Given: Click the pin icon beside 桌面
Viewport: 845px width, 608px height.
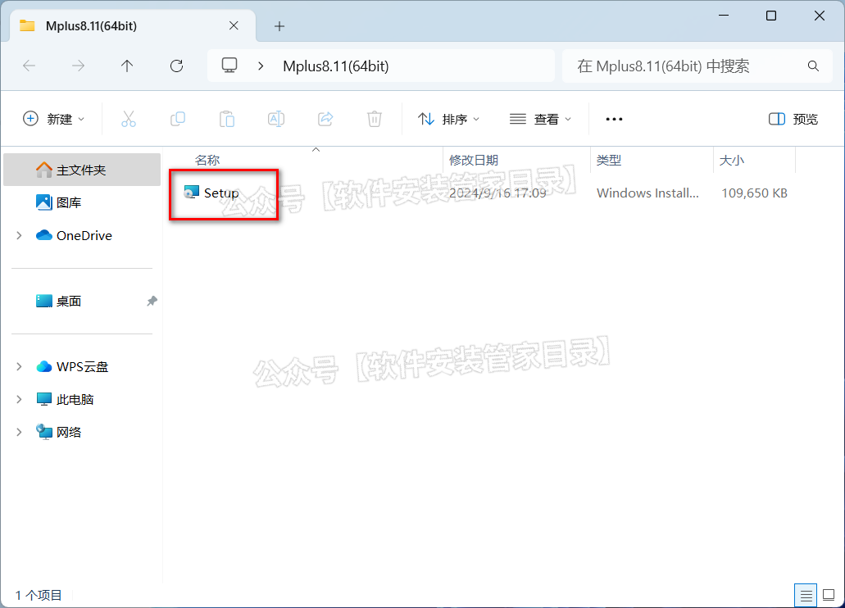Looking at the screenshot, I should [x=152, y=301].
